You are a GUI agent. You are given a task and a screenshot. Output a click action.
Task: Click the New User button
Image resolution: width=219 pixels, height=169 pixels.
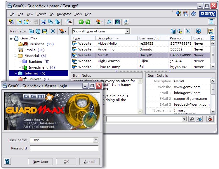[x=41, y=162]
